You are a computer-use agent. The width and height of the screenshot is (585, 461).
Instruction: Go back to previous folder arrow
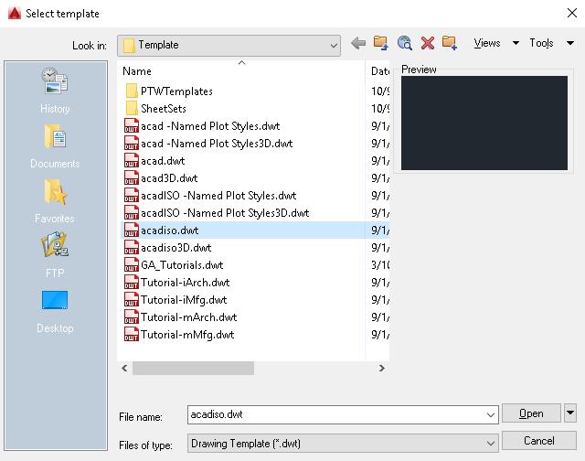pos(358,43)
